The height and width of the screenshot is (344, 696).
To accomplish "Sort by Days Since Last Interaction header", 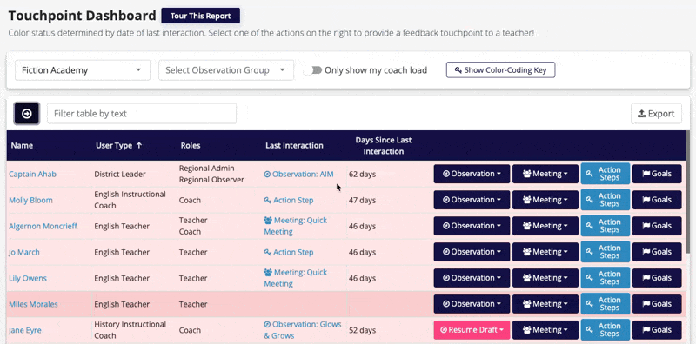I will (384, 145).
